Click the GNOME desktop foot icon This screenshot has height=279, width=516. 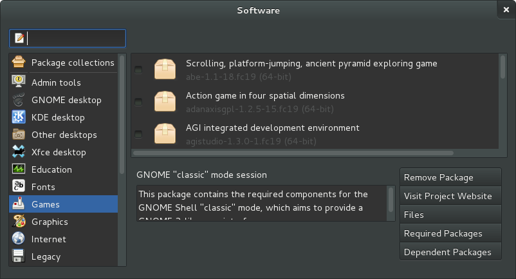coord(19,100)
